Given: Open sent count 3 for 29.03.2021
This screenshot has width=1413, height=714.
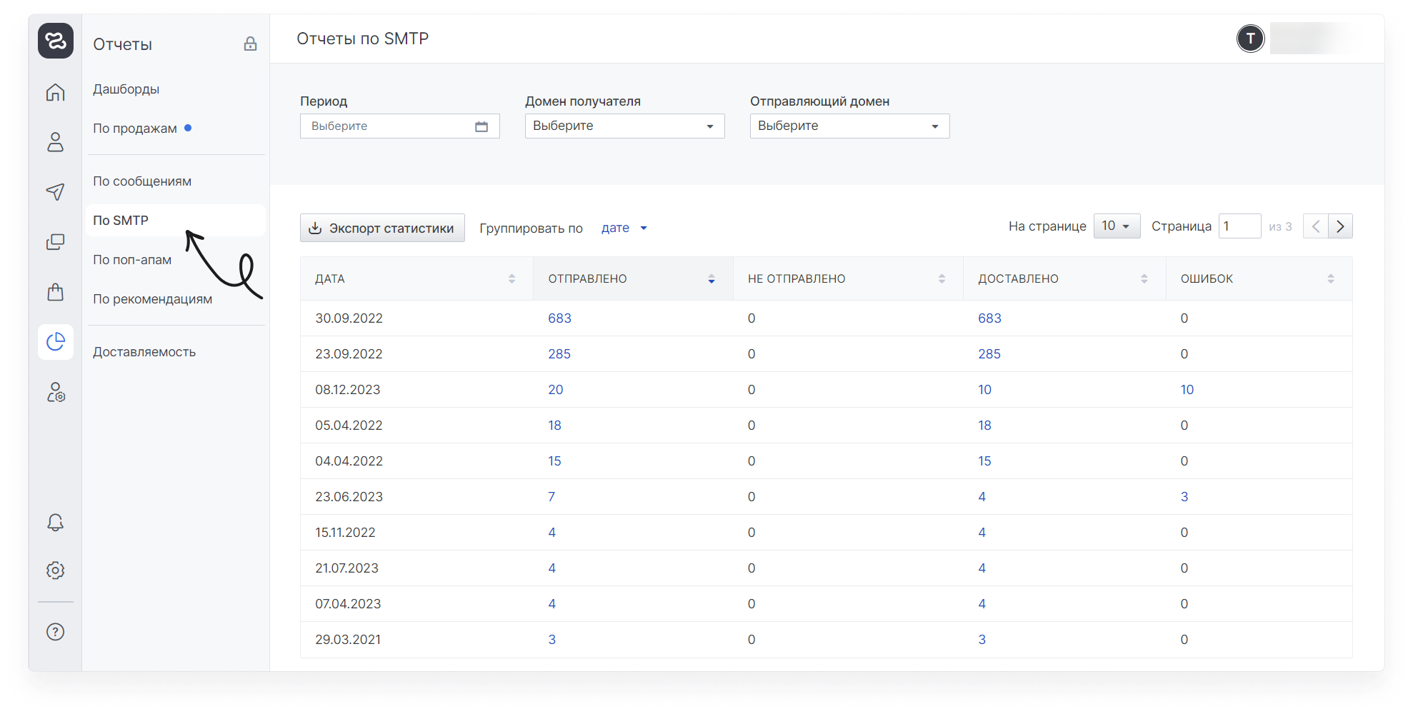Looking at the screenshot, I should tap(552, 640).
